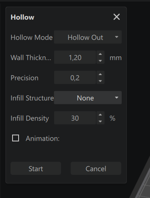Decrease Precision using the down arrow
This screenshot has height=198, width=150.
[100, 81]
